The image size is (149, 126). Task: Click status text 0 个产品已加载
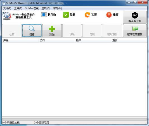(11, 122)
